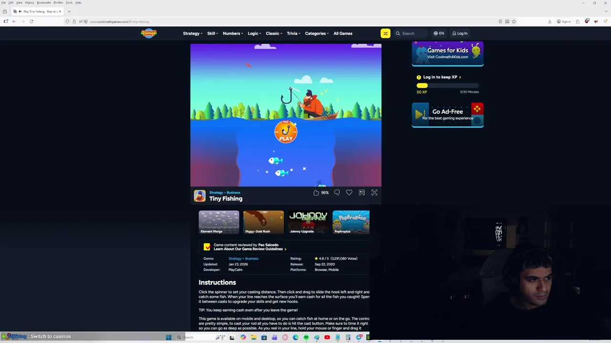Viewport: 611px width, 343px height.
Task: Open the browser Edit menu
Action: pyautogui.click(x=11, y=2)
